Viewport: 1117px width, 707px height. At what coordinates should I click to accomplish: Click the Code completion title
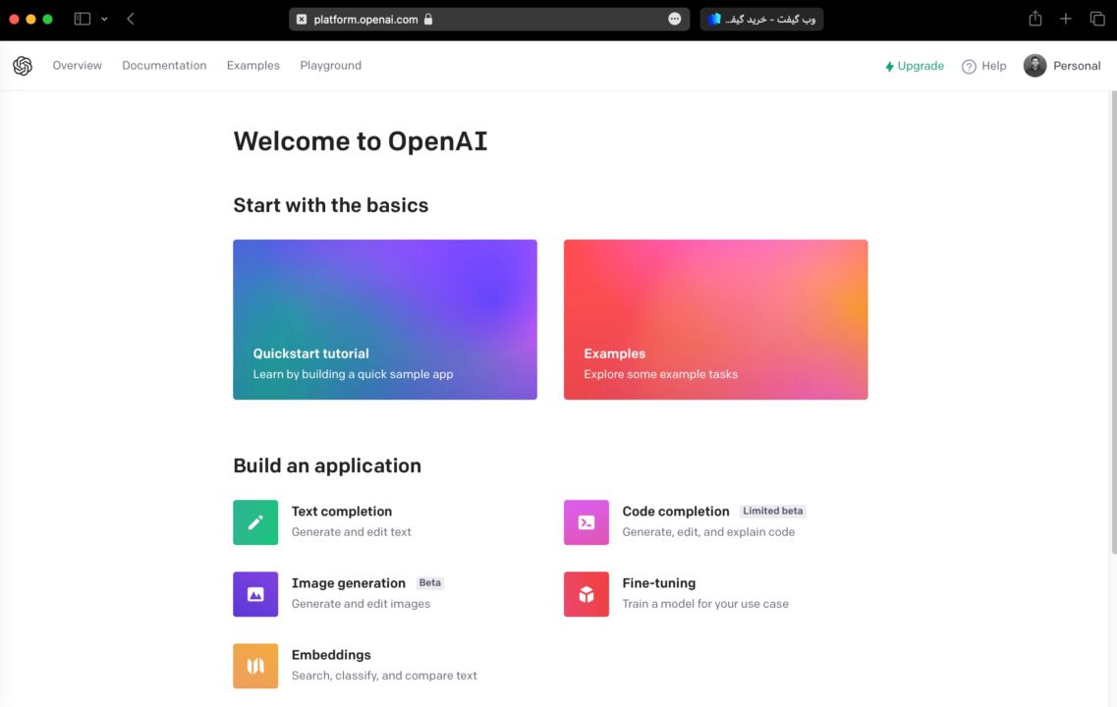pyautogui.click(x=675, y=512)
